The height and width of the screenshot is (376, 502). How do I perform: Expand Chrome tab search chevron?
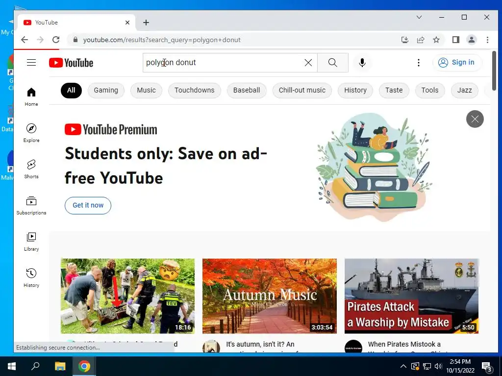[x=419, y=17]
